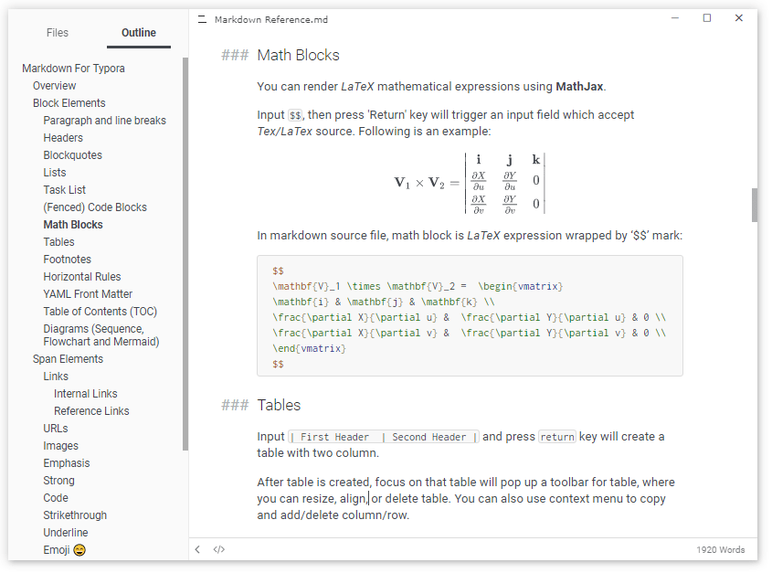772x573 pixels.
Task: Click the outline sidebar scrollbar
Action: coord(185,256)
